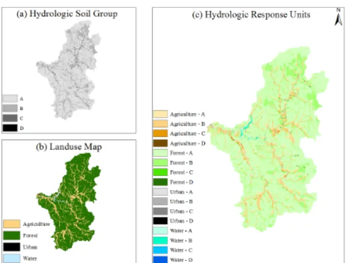Click the 'Urban - C' legend label

coord(181,211)
